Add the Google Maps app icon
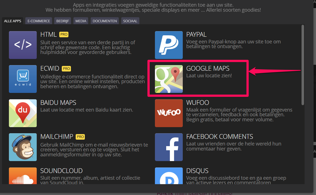The width and height of the screenshot is (316, 195). [x=169, y=79]
